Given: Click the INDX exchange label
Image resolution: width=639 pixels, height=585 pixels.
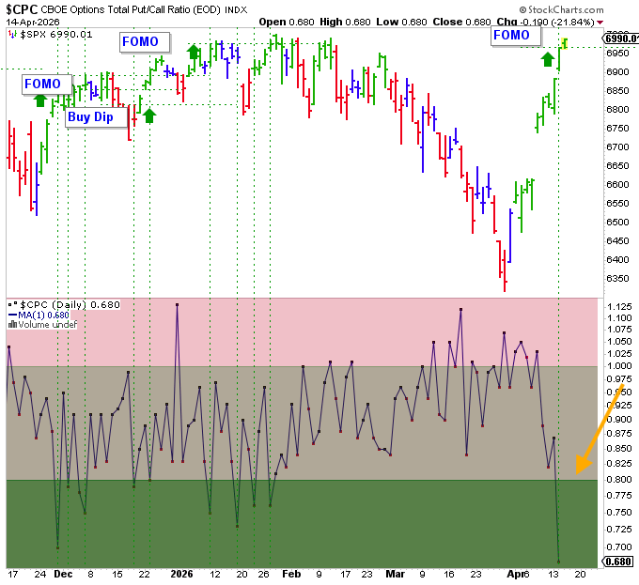Looking at the screenshot, I should (x=236, y=9).
